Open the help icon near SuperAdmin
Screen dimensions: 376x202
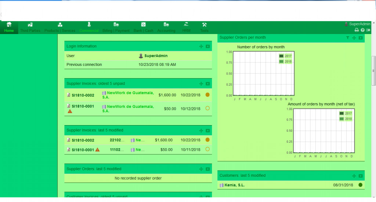pyautogui.click(x=362, y=30)
